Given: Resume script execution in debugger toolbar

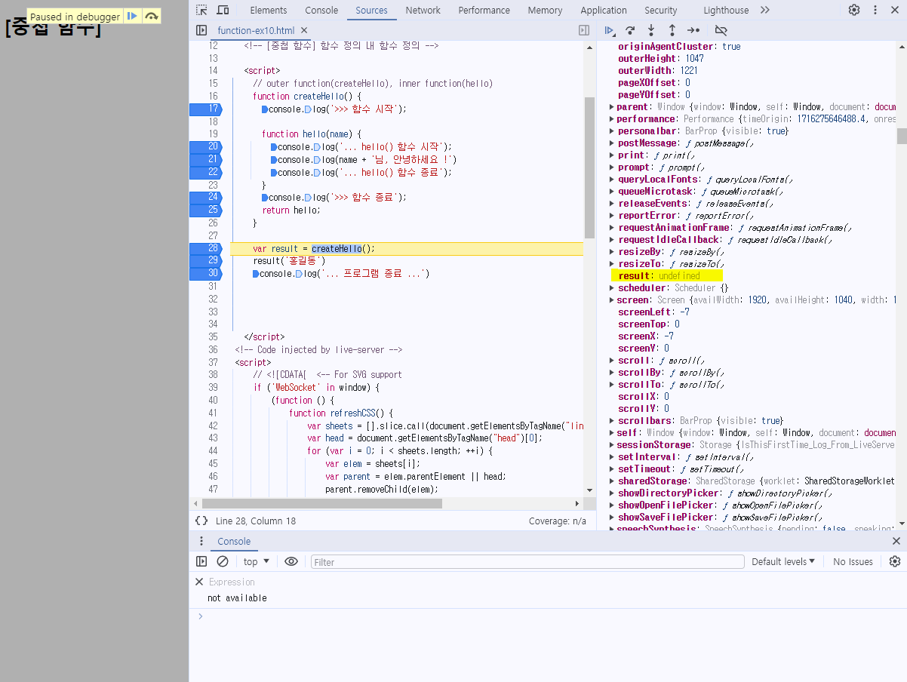Looking at the screenshot, I should (609, 30).
